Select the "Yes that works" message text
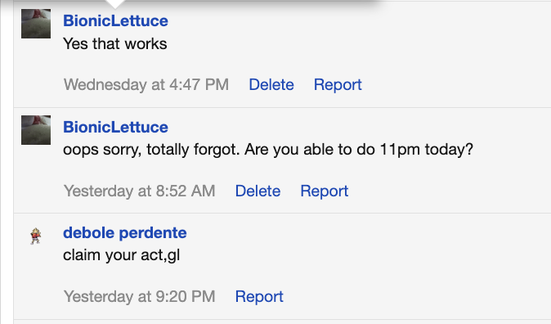 115,44
